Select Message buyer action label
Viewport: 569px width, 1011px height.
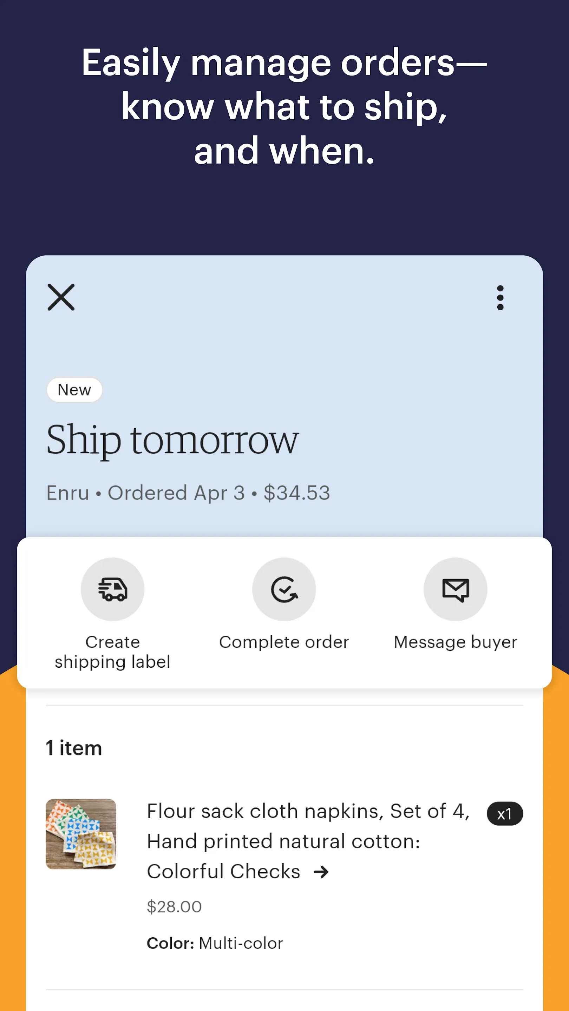[x=455, y=642]
